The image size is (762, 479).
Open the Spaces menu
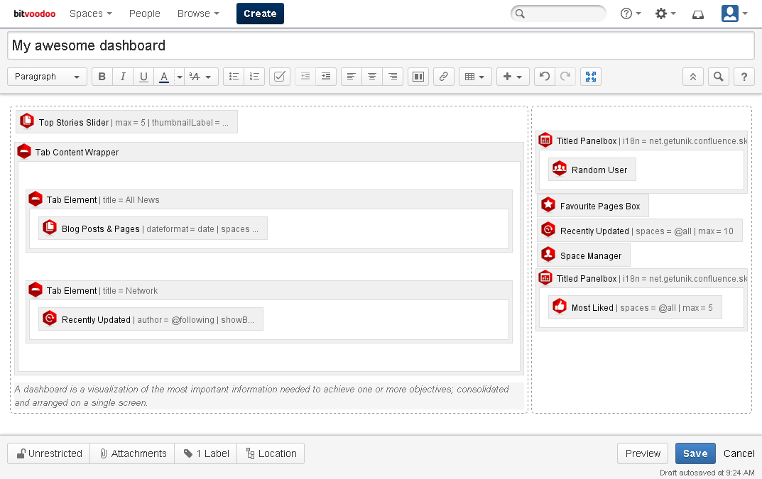[90, 13]
